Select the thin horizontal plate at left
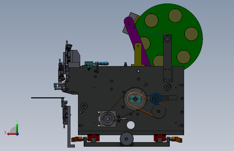Screen dimensions: 234x151 coord(48,98)
